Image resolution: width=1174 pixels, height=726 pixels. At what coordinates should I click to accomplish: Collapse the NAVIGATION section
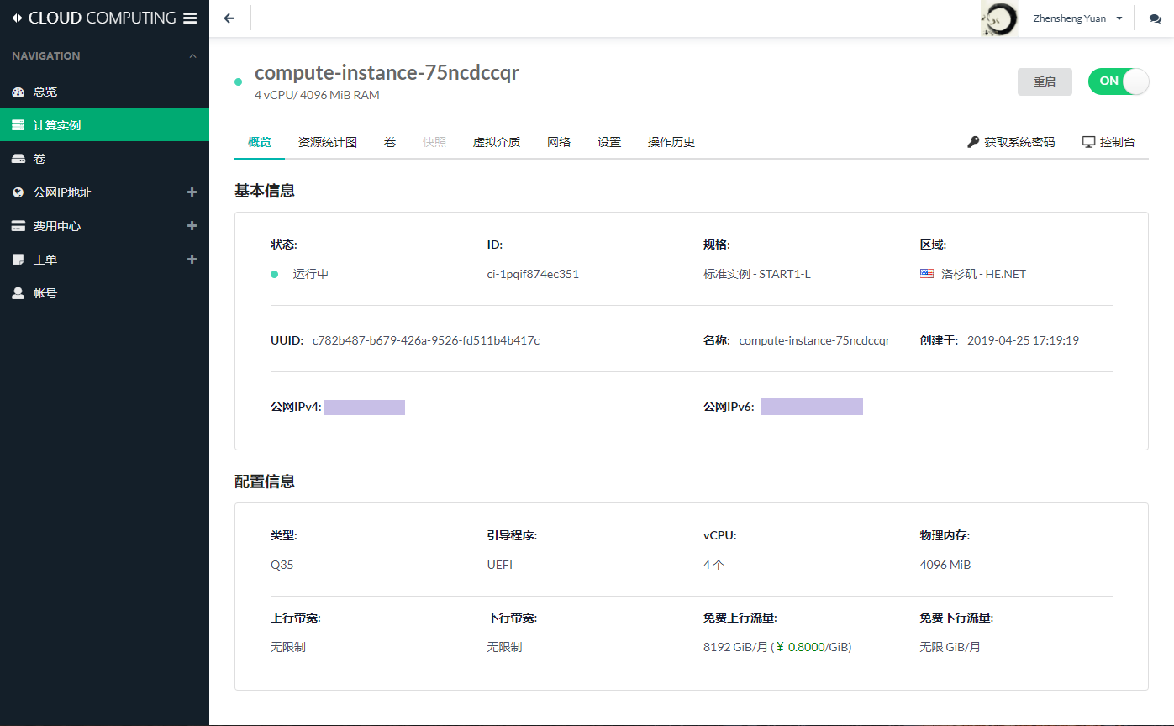192,56
